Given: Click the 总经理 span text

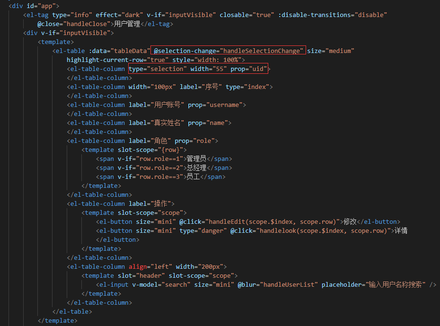Looking at the screenshot, I should (x=196, y=167).
